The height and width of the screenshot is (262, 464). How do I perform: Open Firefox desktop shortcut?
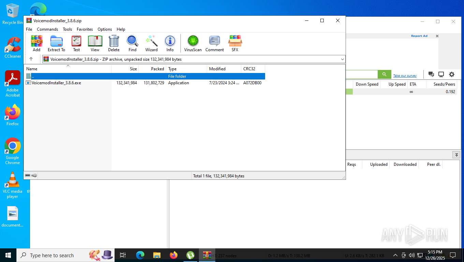click(x=13, y=115)
